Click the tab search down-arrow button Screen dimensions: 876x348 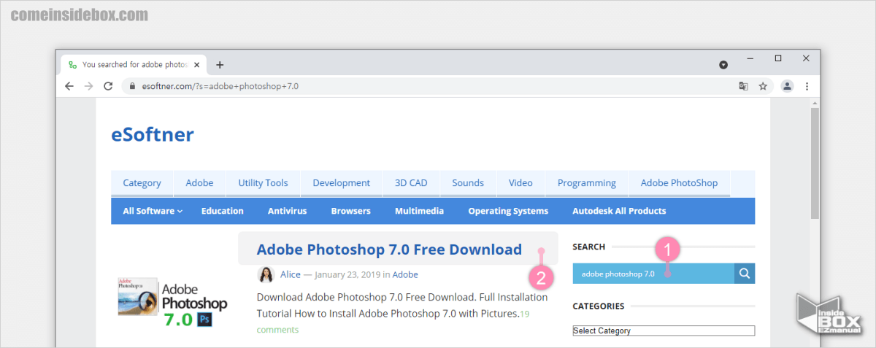tap(723, 65)
